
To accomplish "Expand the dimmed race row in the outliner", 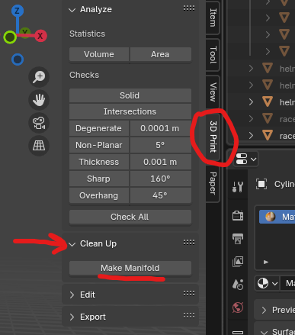I will [251, 119].
